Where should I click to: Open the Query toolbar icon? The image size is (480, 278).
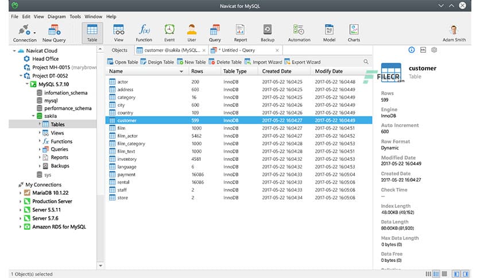pos(215,33)
